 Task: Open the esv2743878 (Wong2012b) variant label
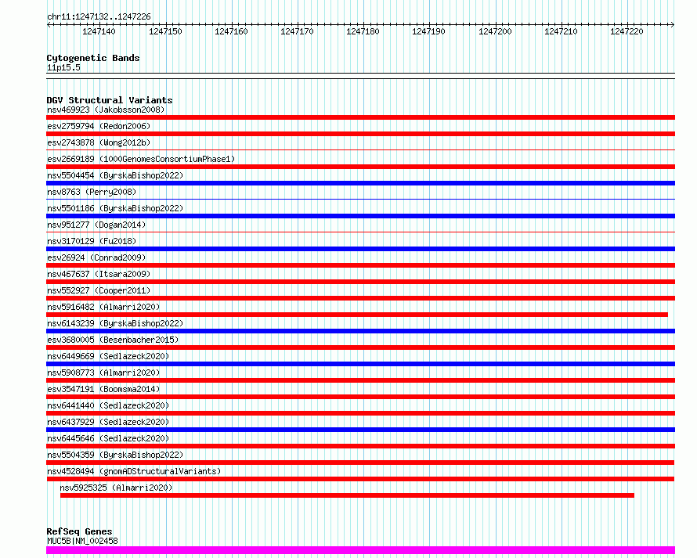tap(99, 142)
